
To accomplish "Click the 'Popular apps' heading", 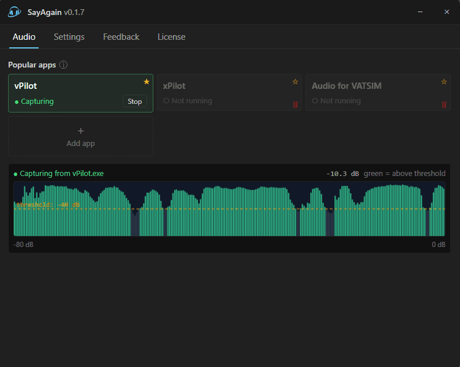I will (x=32, y=65).
